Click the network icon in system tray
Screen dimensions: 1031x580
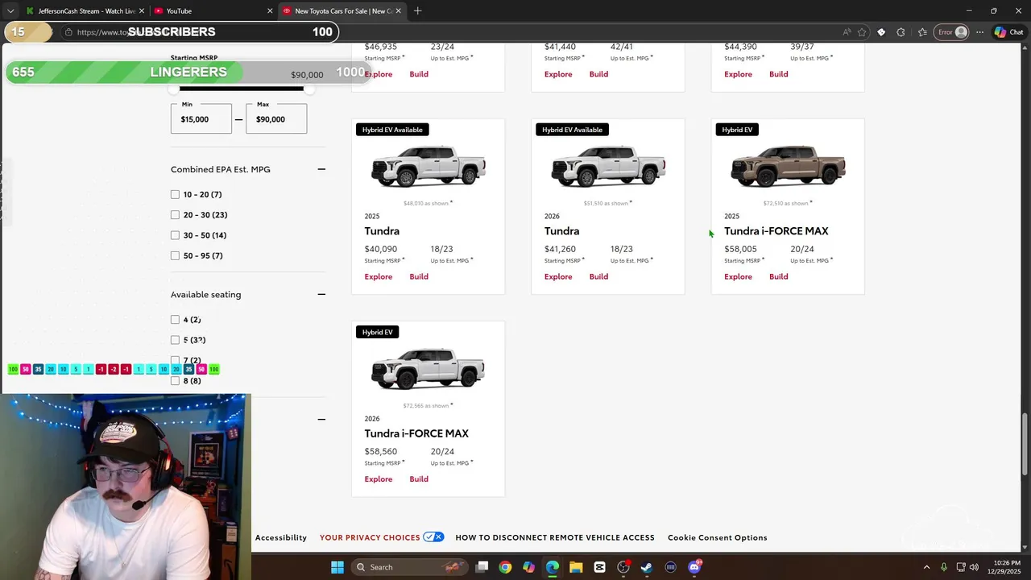coord(960,567)
